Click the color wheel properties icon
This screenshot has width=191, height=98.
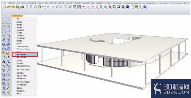coord(114,7)
